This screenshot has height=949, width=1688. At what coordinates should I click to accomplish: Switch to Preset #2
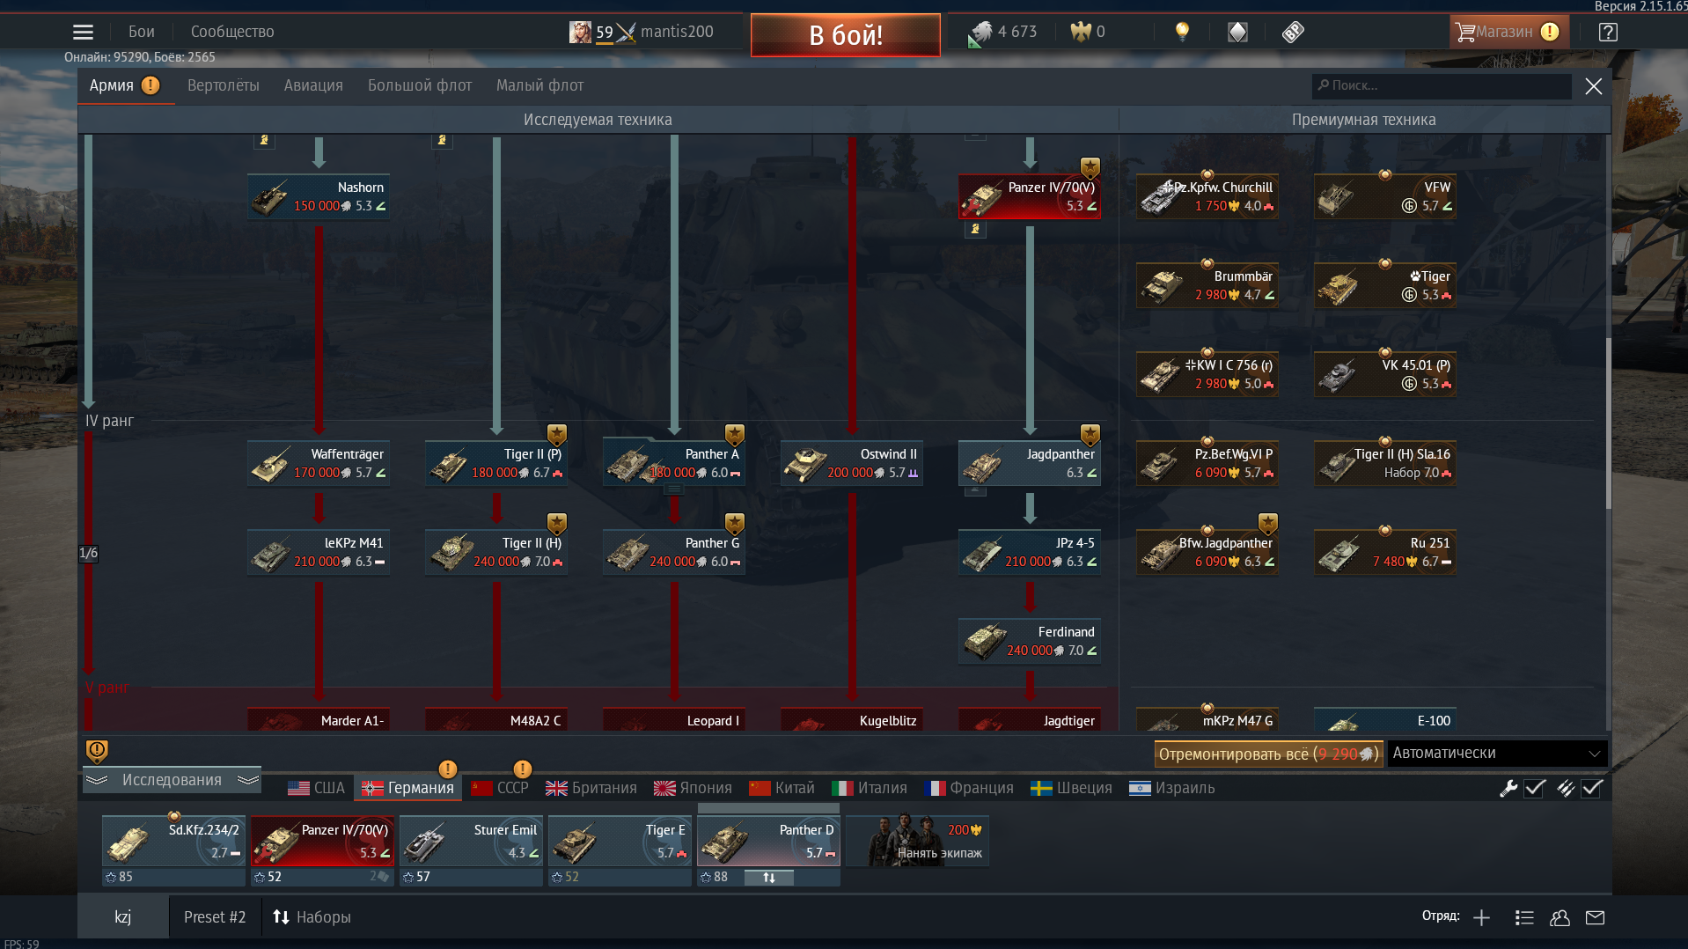pos(215,917)
